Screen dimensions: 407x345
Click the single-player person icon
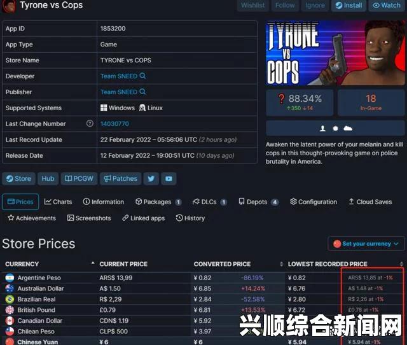coord(322,129)
